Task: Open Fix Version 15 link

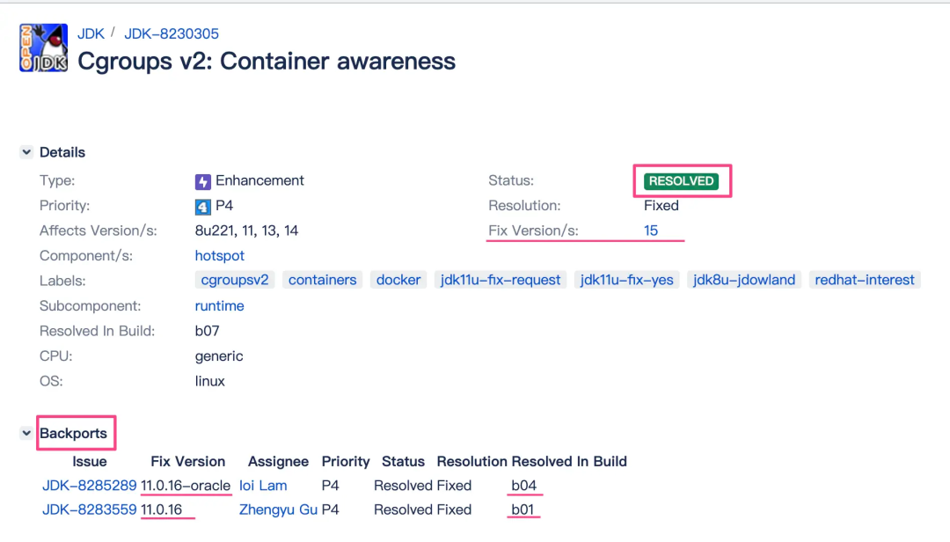Action: click(x=651, y=231)
